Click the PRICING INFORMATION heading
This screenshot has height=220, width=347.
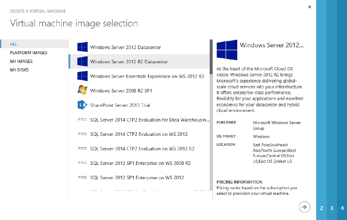point(239,182)
